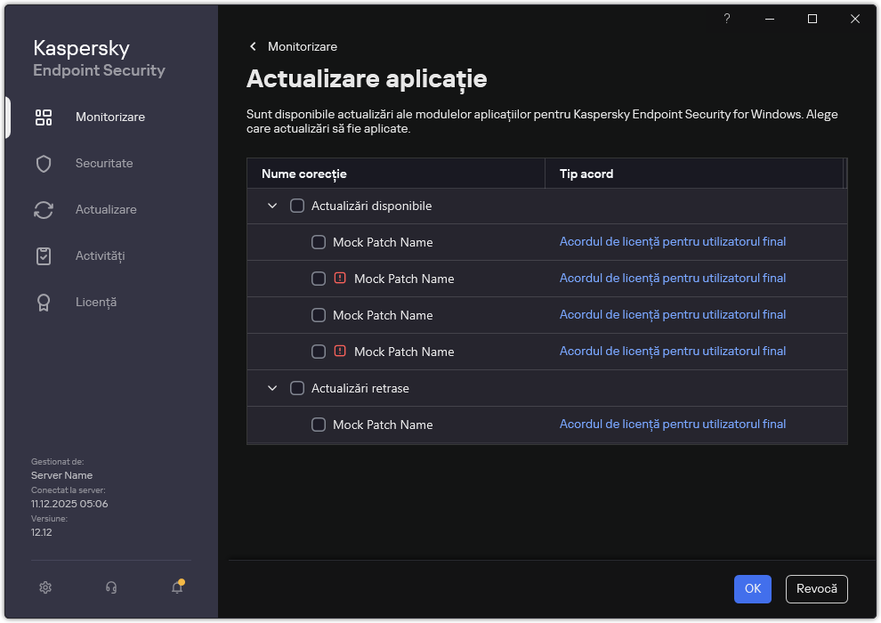Click the support headset icon
Screen dimensions: 881x623
[x=110, y=587]
